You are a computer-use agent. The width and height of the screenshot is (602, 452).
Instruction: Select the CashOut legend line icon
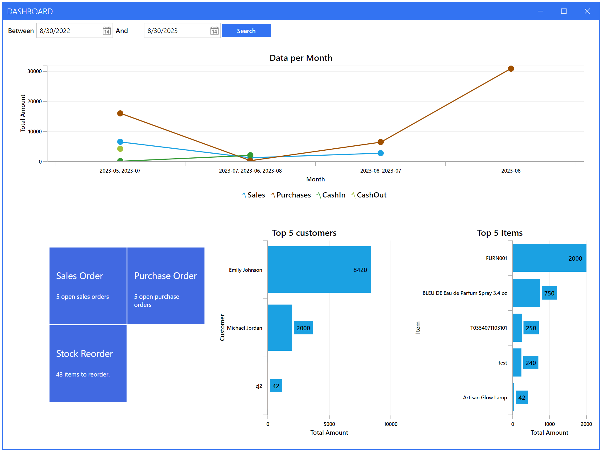(x=354, y=195)
